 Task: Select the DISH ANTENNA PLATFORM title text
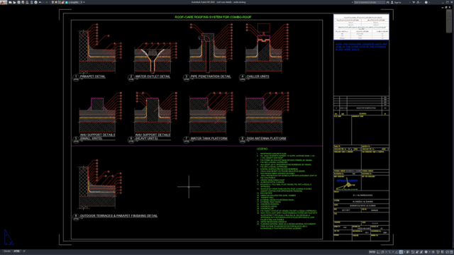tap(266, 139)
